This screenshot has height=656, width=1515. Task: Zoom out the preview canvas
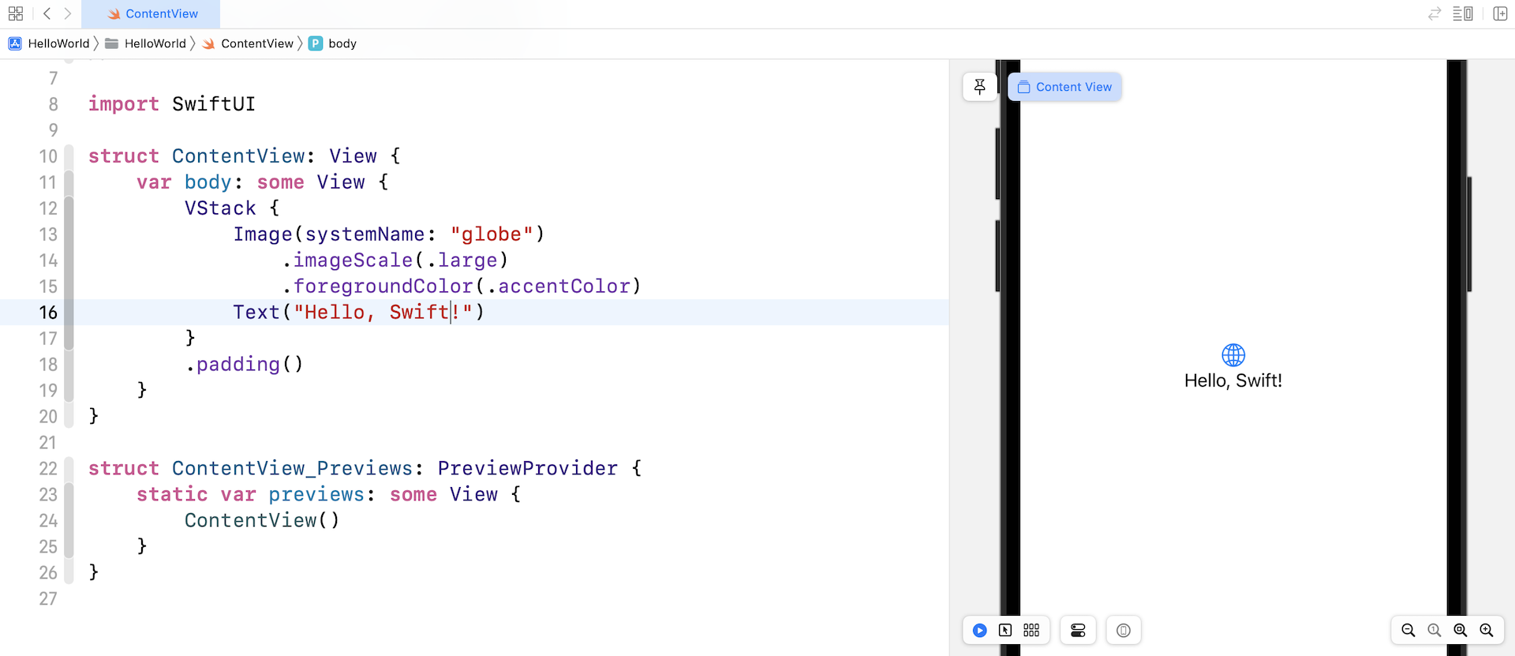click(x=1408, y=630)
